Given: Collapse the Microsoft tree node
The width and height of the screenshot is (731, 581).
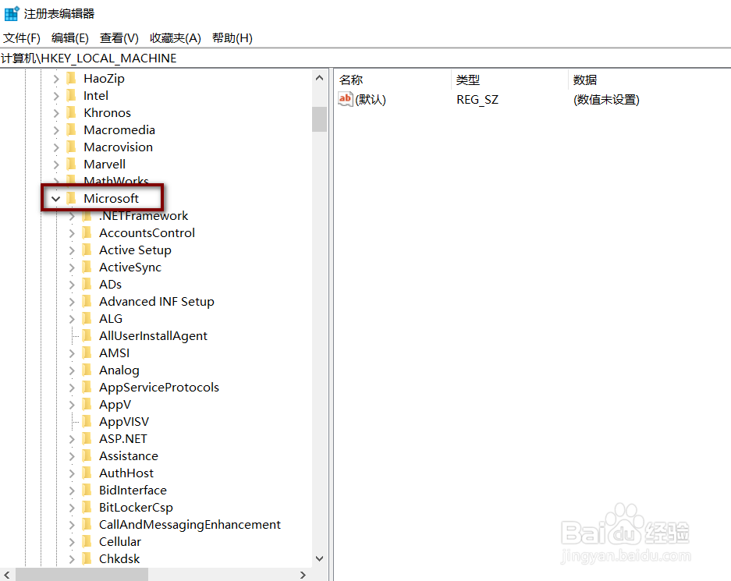Looking at the screenshot, I should (56, 199).
